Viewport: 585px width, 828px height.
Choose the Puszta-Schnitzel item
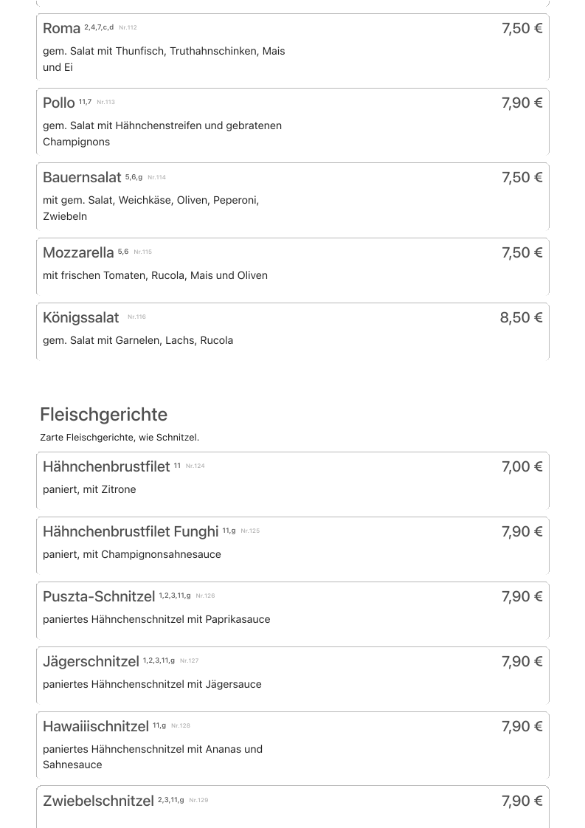(99, 597)
